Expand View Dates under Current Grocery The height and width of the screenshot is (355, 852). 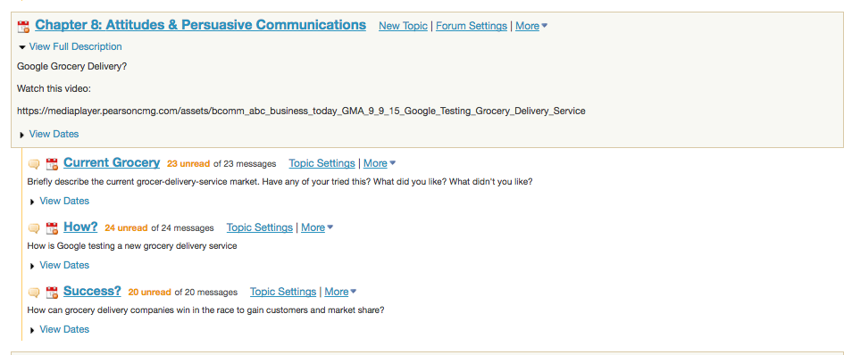(x=60, y=201)
